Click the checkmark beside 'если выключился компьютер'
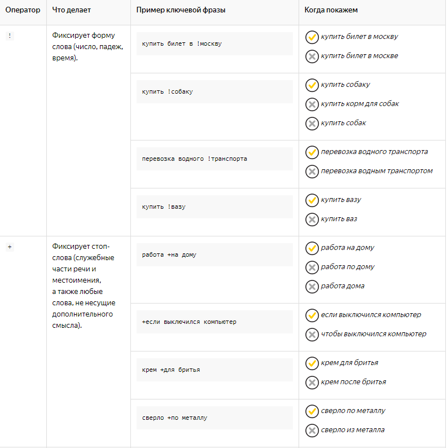 point(312,315)
